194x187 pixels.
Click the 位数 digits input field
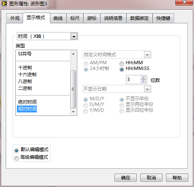pyautogui.click(x=133, y=80)
